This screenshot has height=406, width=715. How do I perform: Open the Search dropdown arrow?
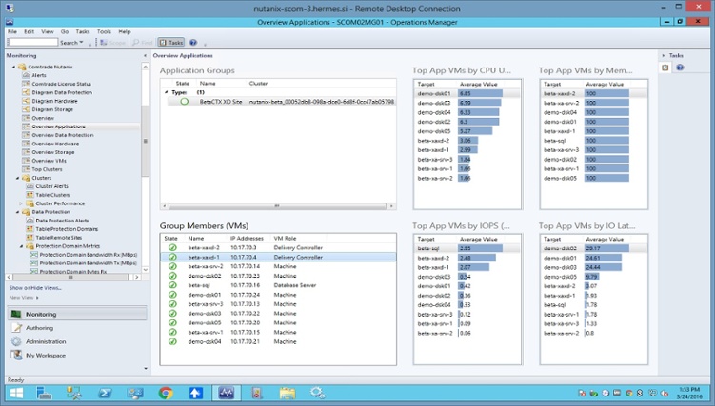82,43
